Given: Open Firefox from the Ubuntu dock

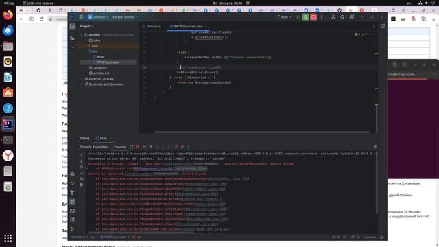Looking at the screenshot, I should (x=8, y=14).
